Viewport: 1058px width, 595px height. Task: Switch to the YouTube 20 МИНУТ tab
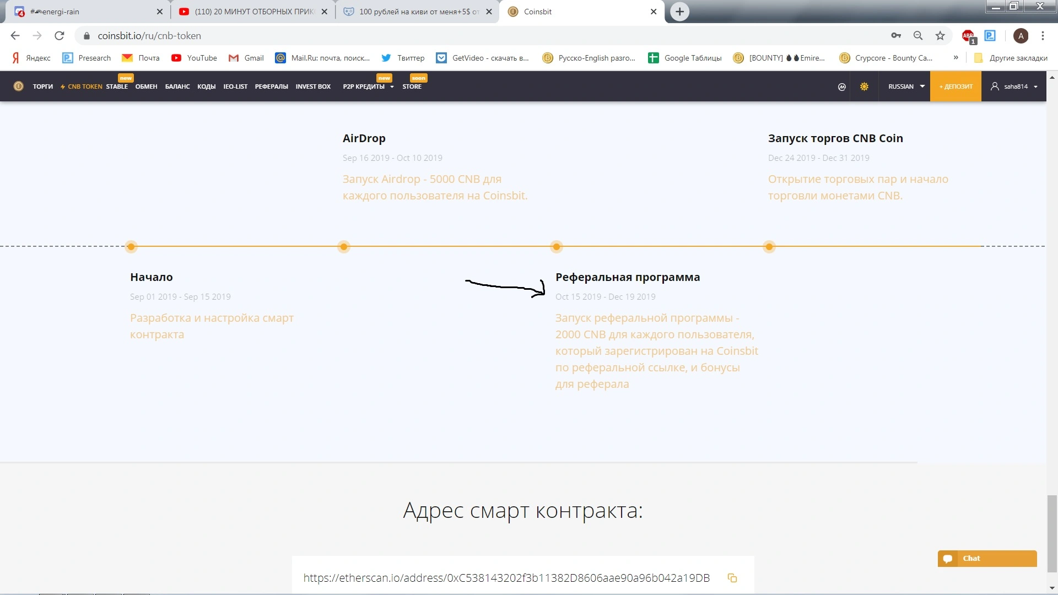253,12
